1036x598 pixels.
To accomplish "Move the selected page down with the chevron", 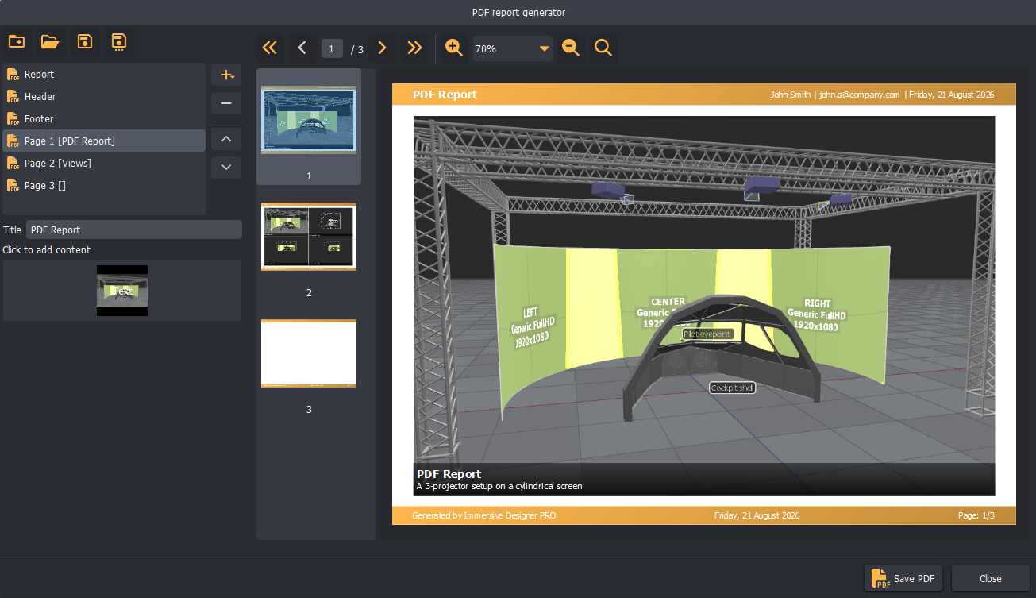I will (226, 168).
